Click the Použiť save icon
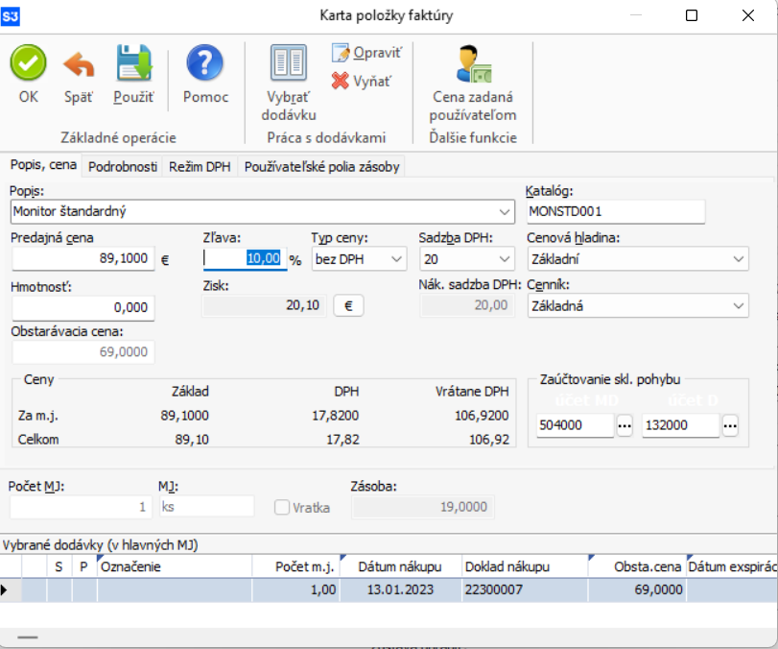778x649 pixels. (x=134, y=64)
